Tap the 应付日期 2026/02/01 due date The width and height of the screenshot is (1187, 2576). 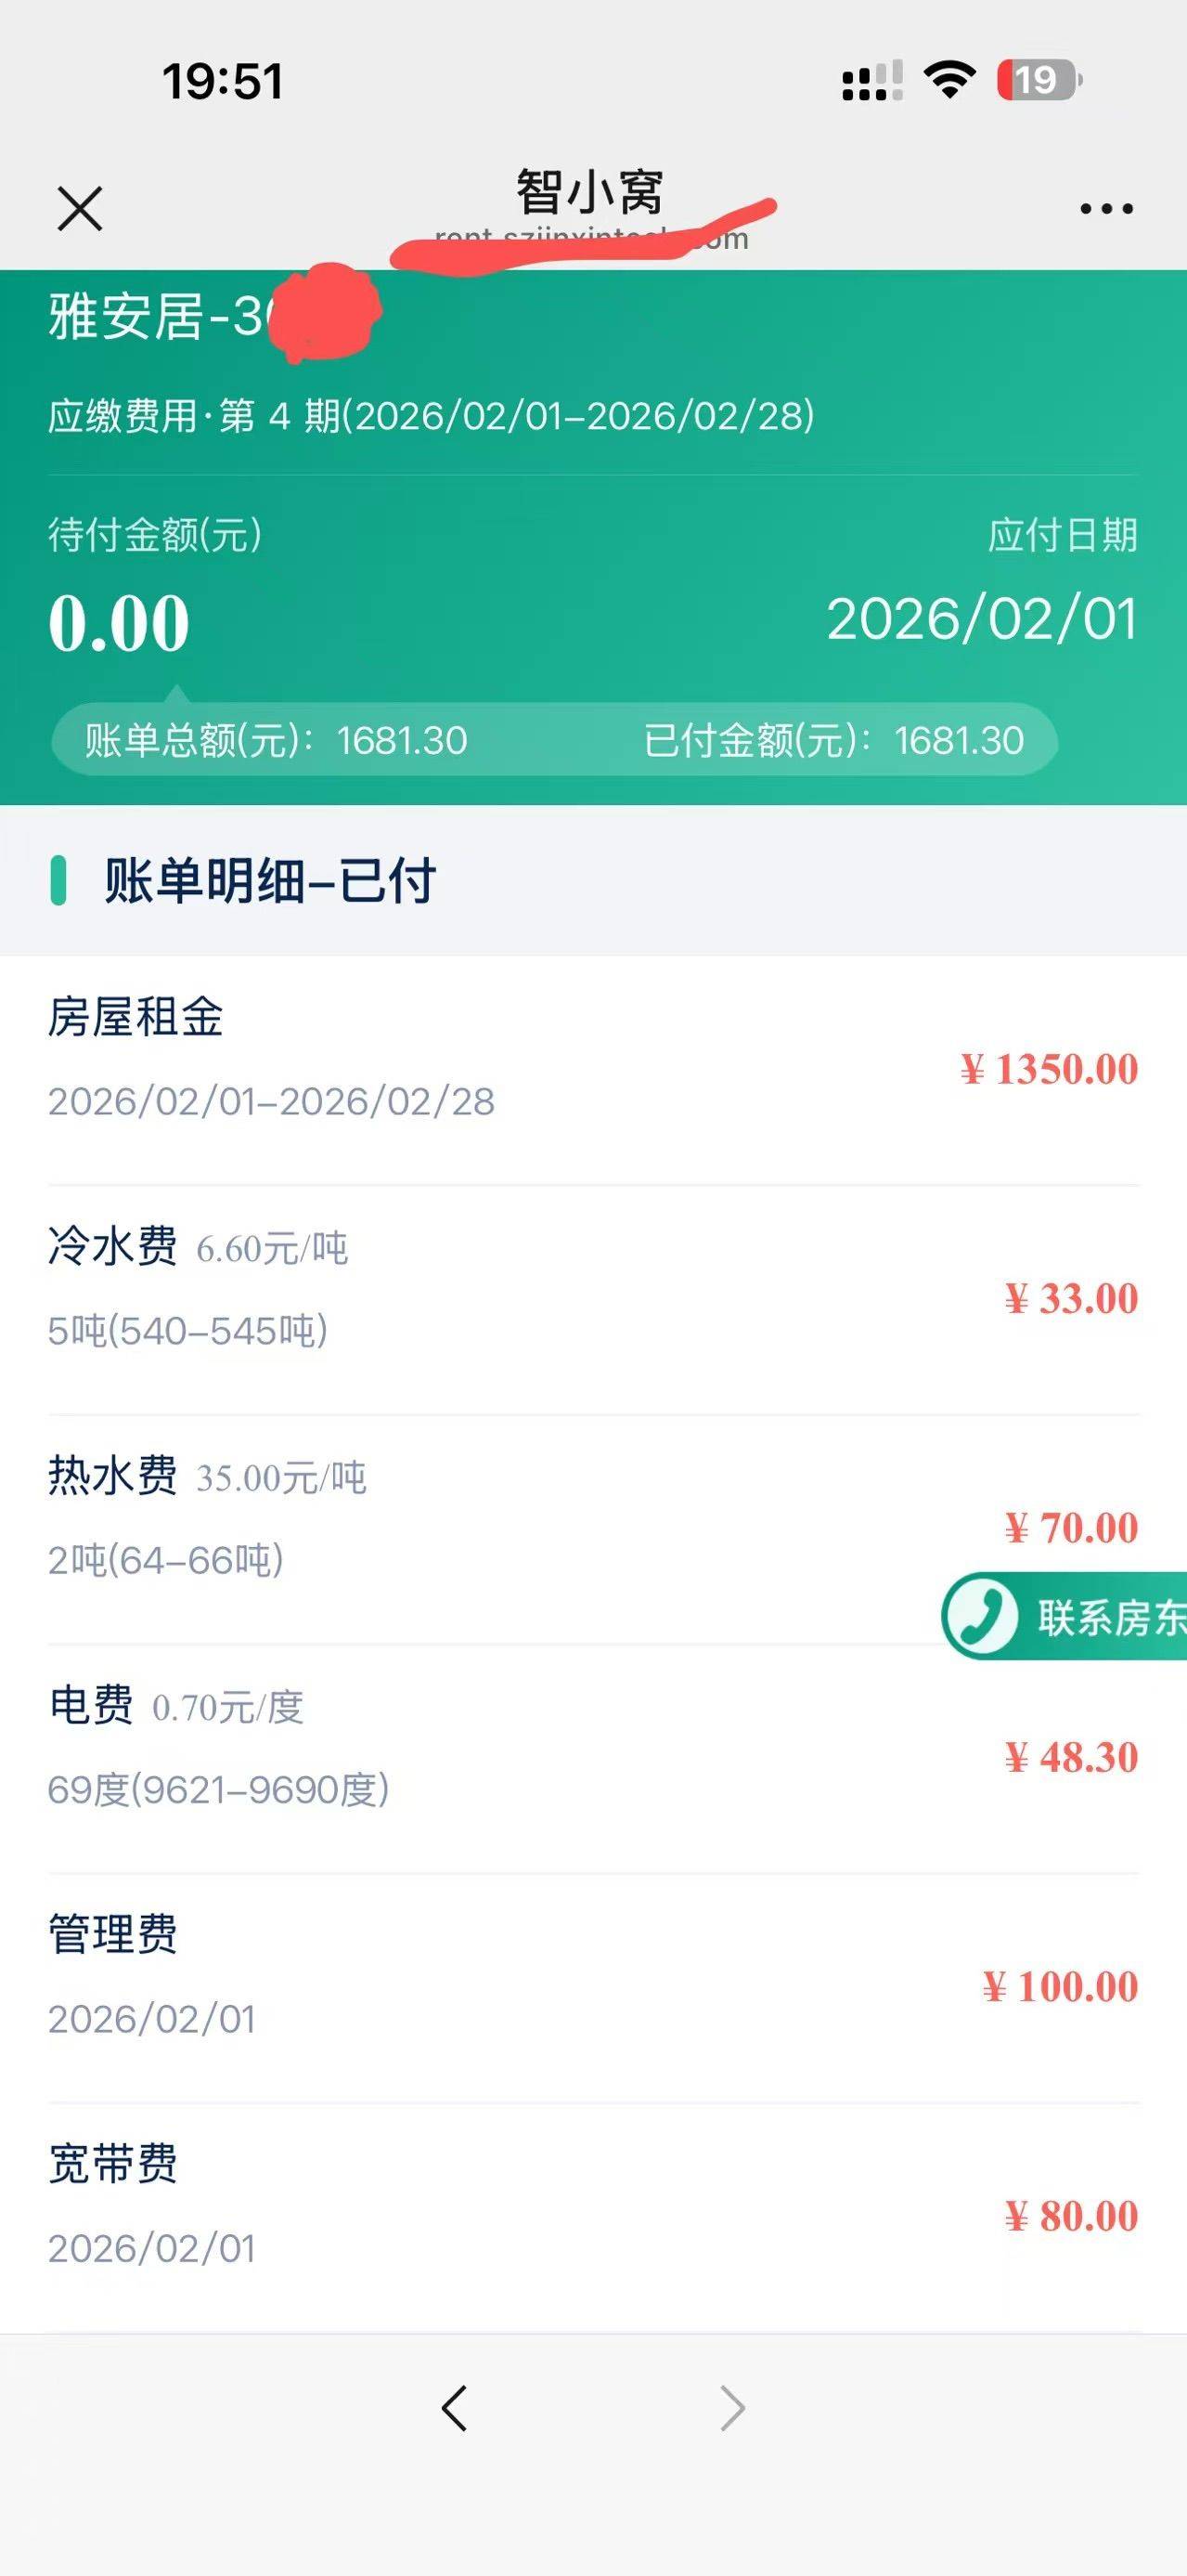(981, 618)
